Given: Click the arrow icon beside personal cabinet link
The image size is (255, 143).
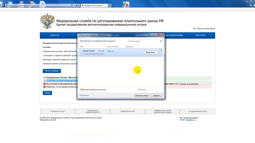Looking at the screenshot, I should point(195,29).
